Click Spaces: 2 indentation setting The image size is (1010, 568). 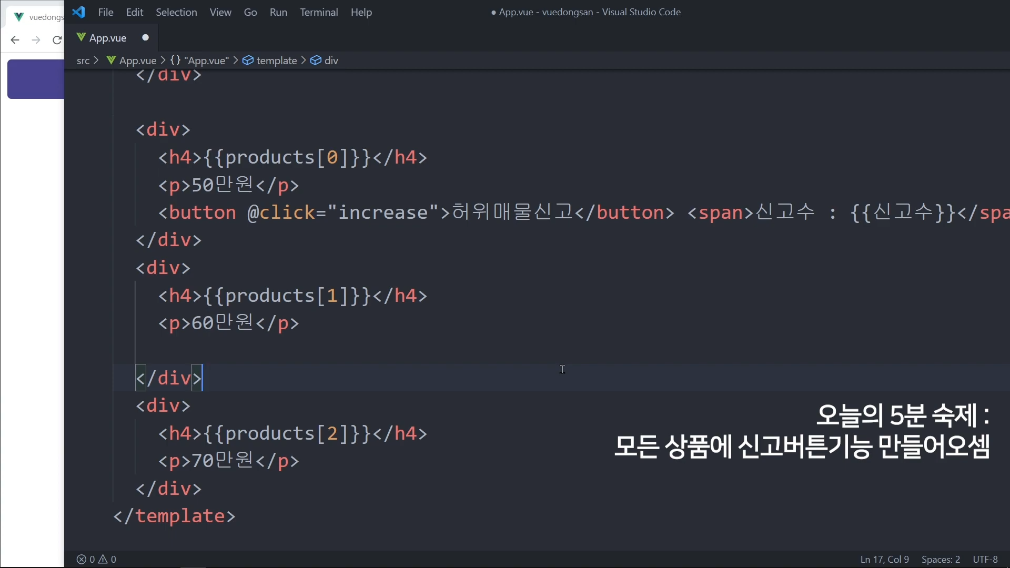click(941, 559)
